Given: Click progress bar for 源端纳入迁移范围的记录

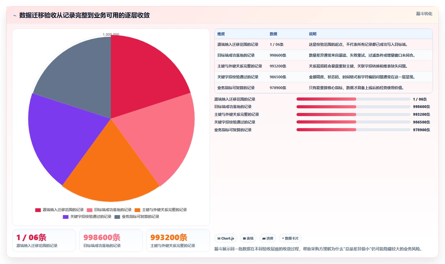Looking at the screenshot, I should pos(354,99).
